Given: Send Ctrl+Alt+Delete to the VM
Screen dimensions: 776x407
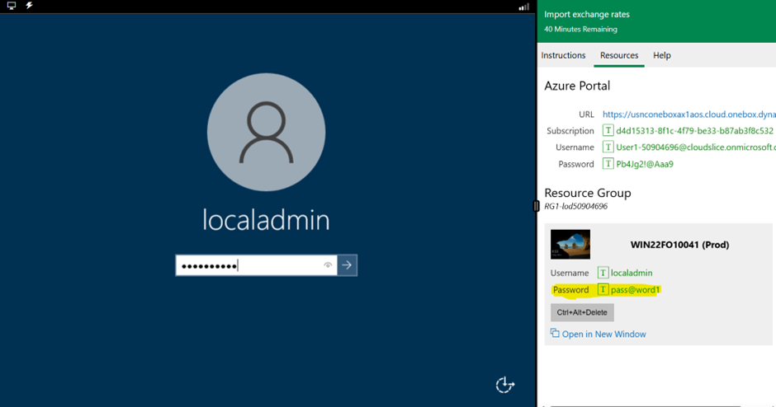Looking at the screenshot, I should (582, 312).
